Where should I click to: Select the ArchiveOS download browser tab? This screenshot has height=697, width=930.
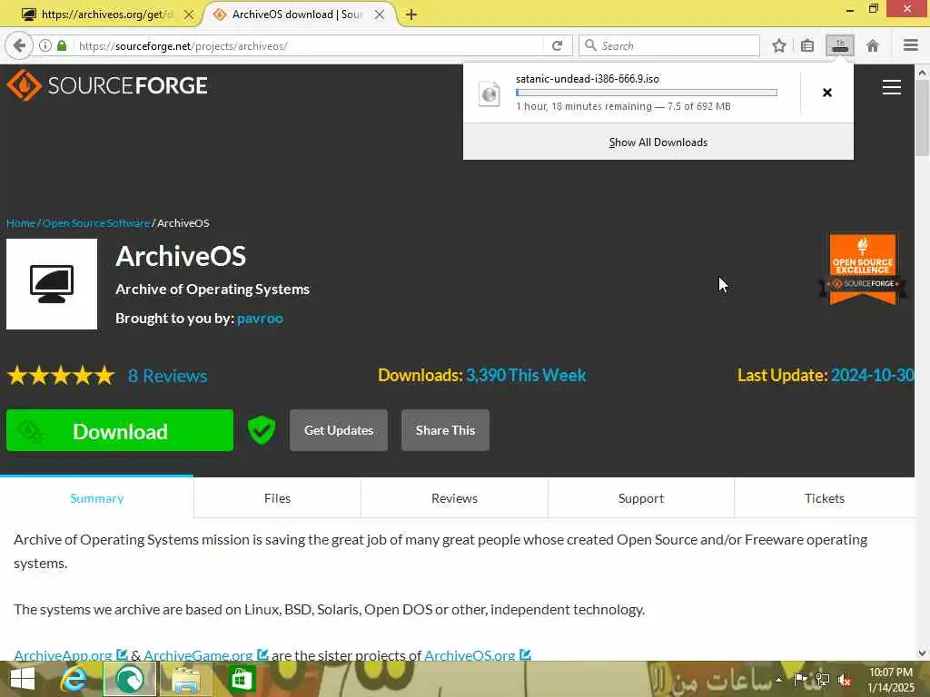[x=297, y=15]
